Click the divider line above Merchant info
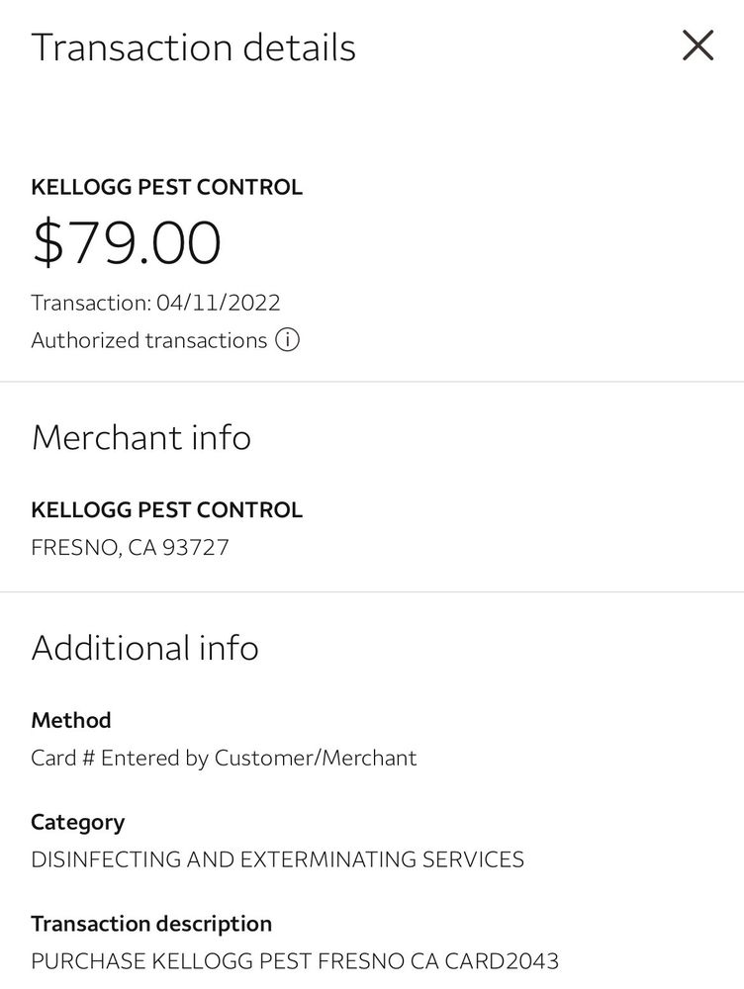 372,382
